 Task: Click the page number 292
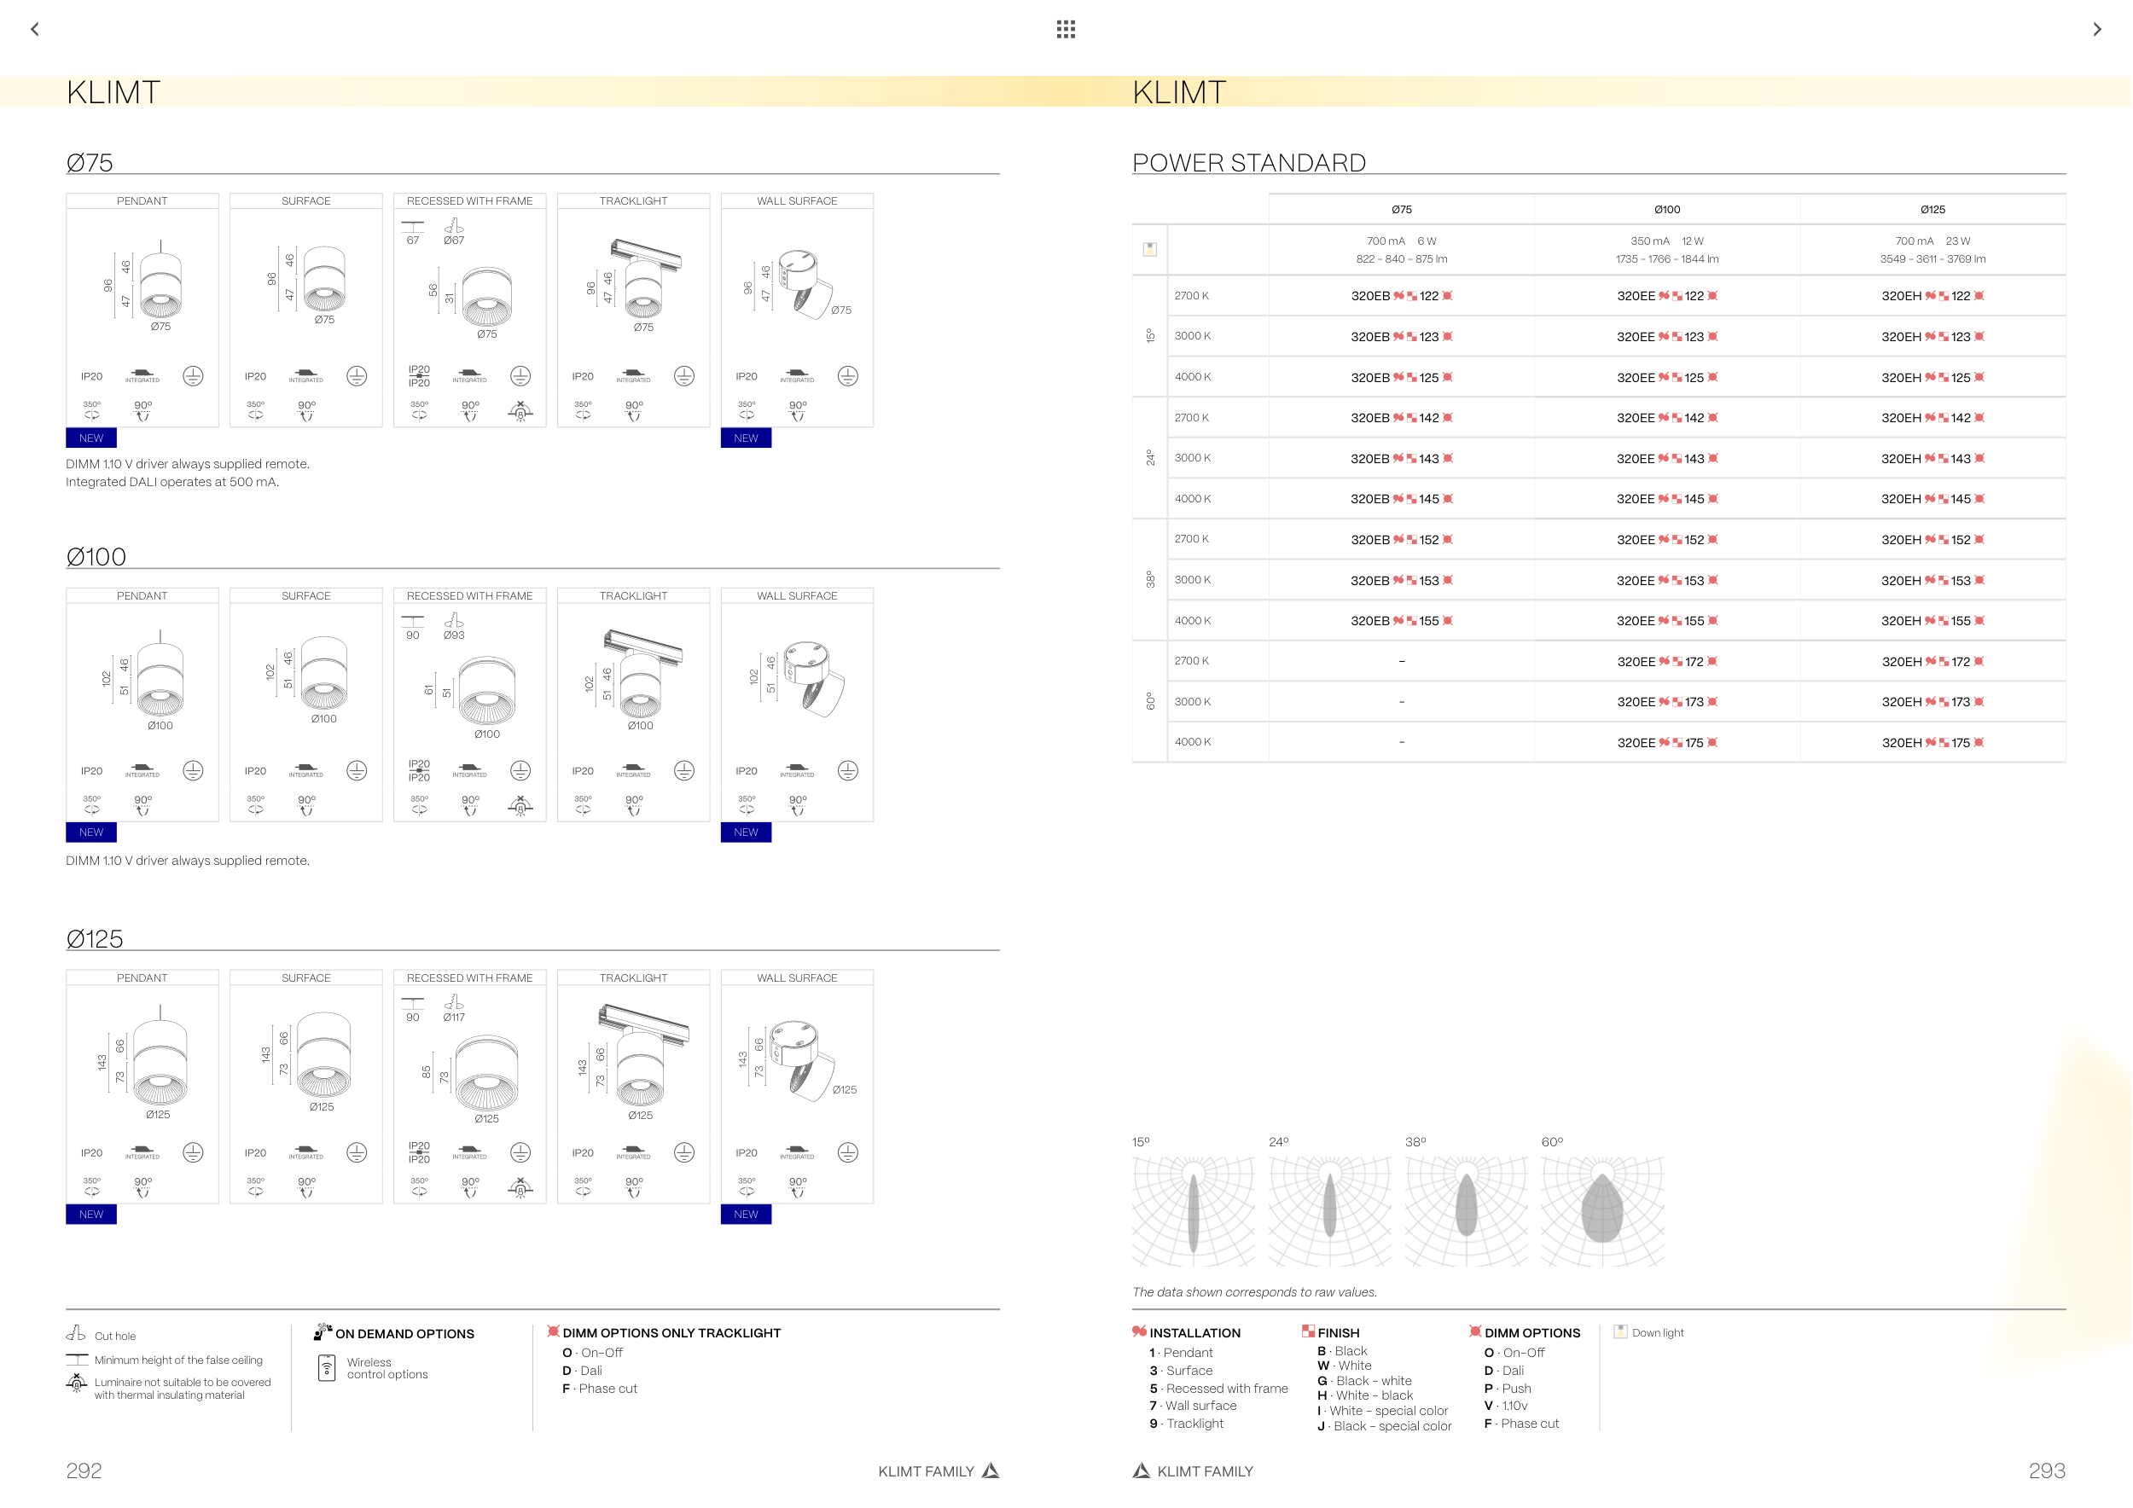pos(84,1470)
